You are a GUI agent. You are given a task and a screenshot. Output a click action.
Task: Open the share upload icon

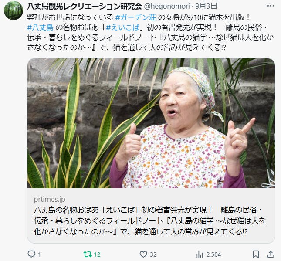pos(271,254)
